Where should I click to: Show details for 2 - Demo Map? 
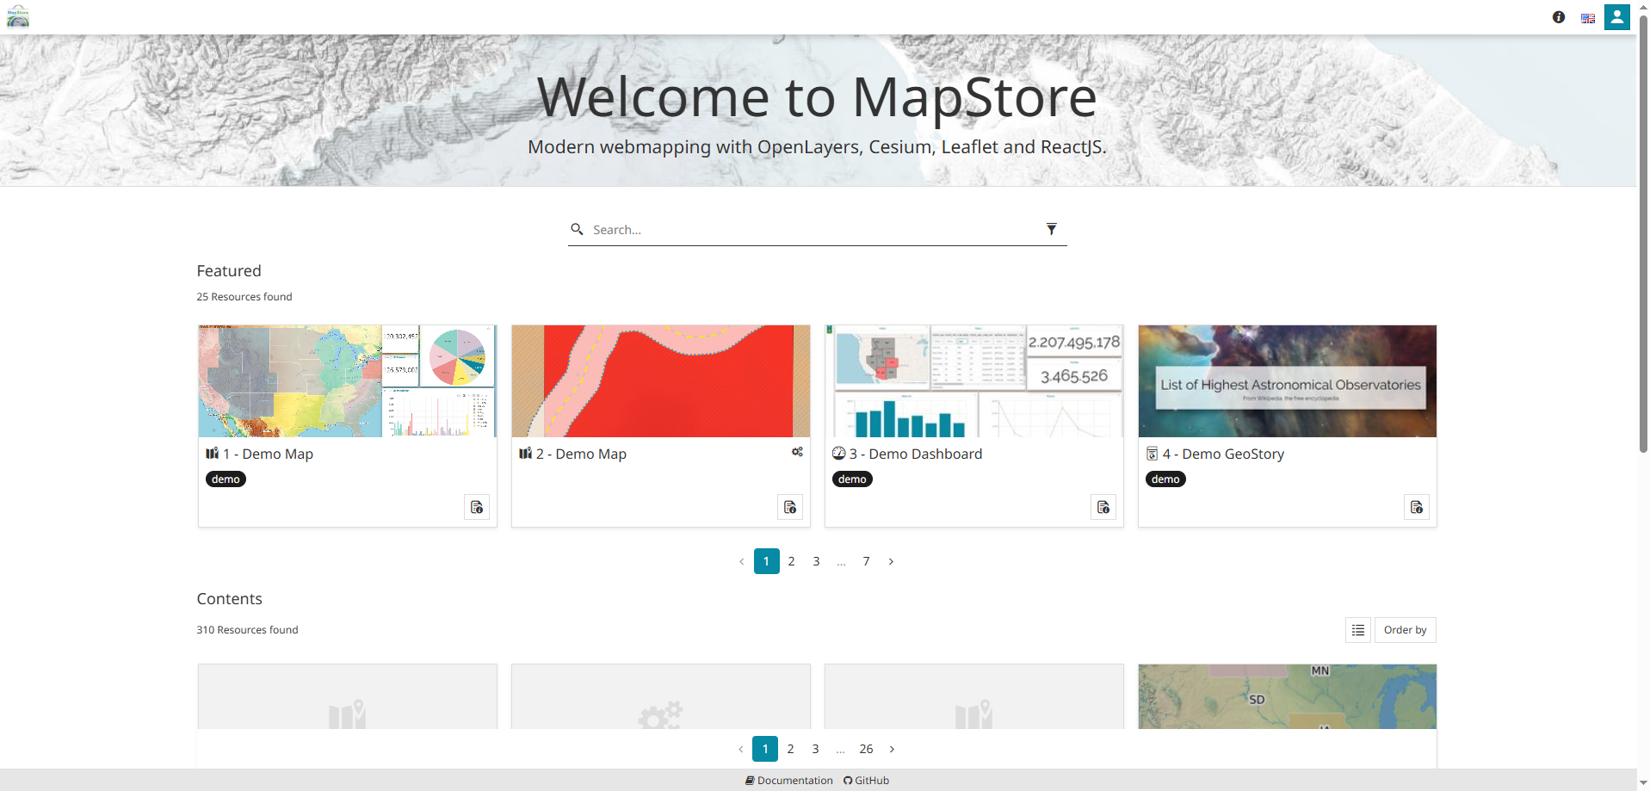(x=790, y=507)
